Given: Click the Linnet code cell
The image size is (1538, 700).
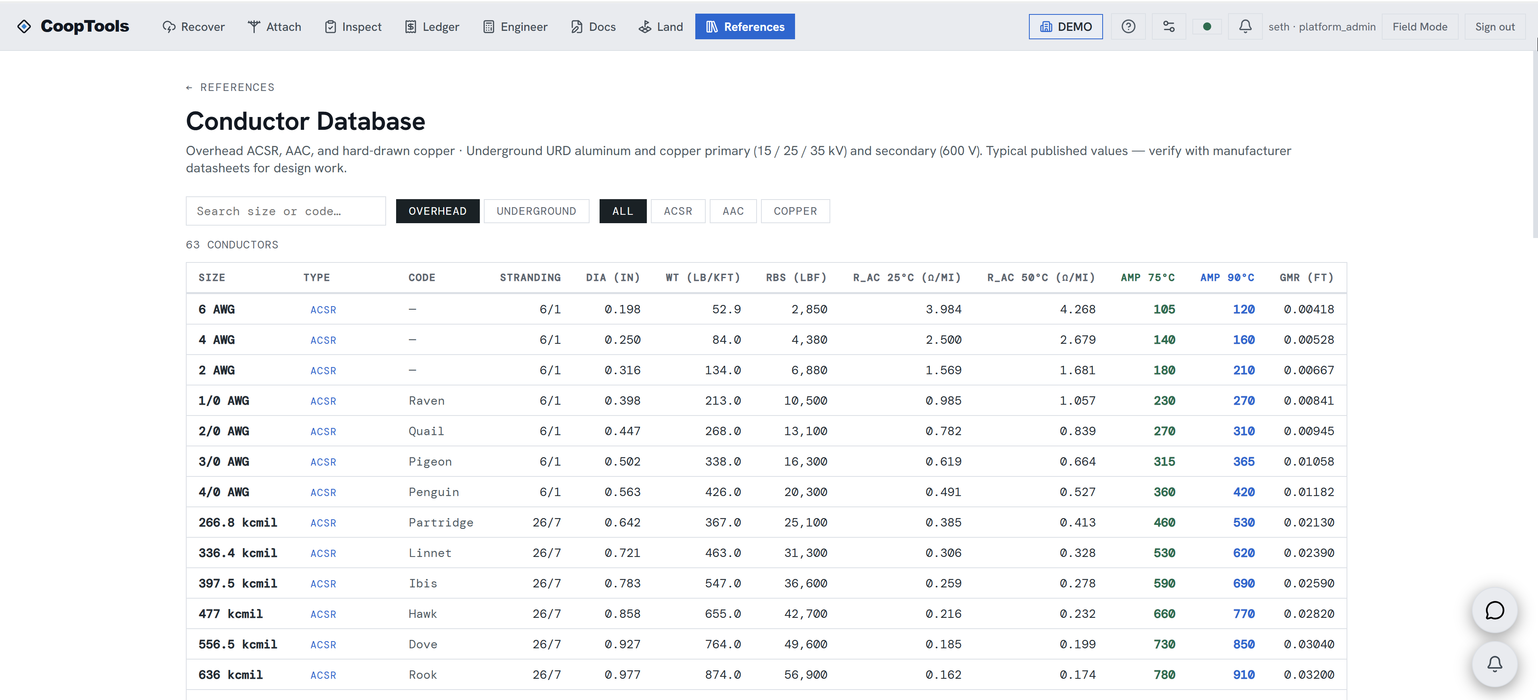Looking at the screenshot, I should (x=430, y=553).
